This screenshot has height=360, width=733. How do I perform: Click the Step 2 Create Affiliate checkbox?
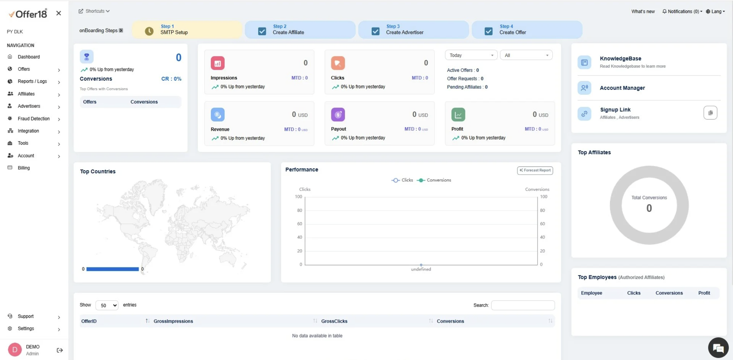click(x=262, y=31)
